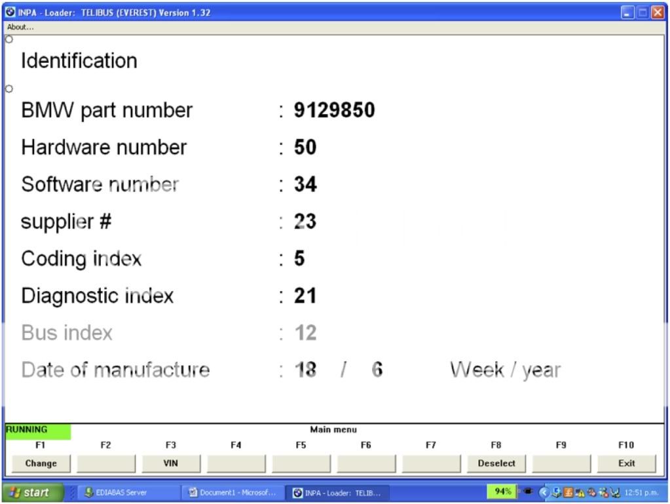
Task: Switch to Document1 Microsoft Word taskbar item
Action: click(x=231, y=493)
